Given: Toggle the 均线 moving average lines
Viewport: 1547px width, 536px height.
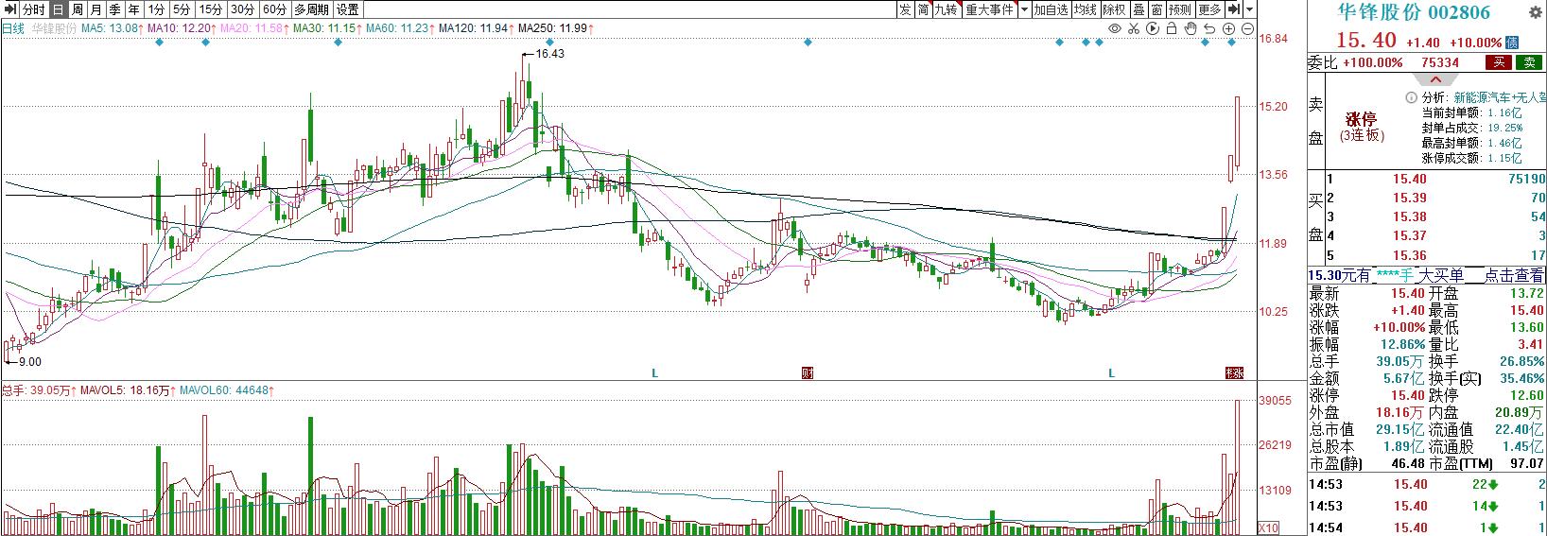Looking at the screenshot, I should pos(1086,9).
